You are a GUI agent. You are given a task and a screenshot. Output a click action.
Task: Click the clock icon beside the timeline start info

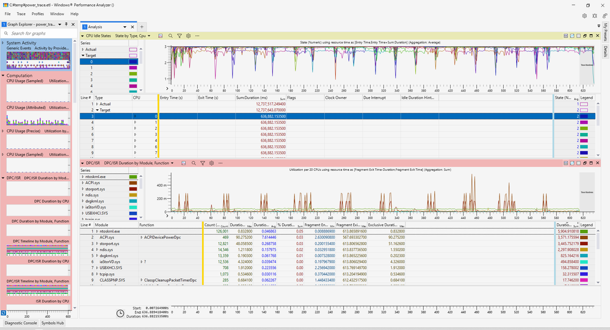pyautogui.click(x=120, y=314)
